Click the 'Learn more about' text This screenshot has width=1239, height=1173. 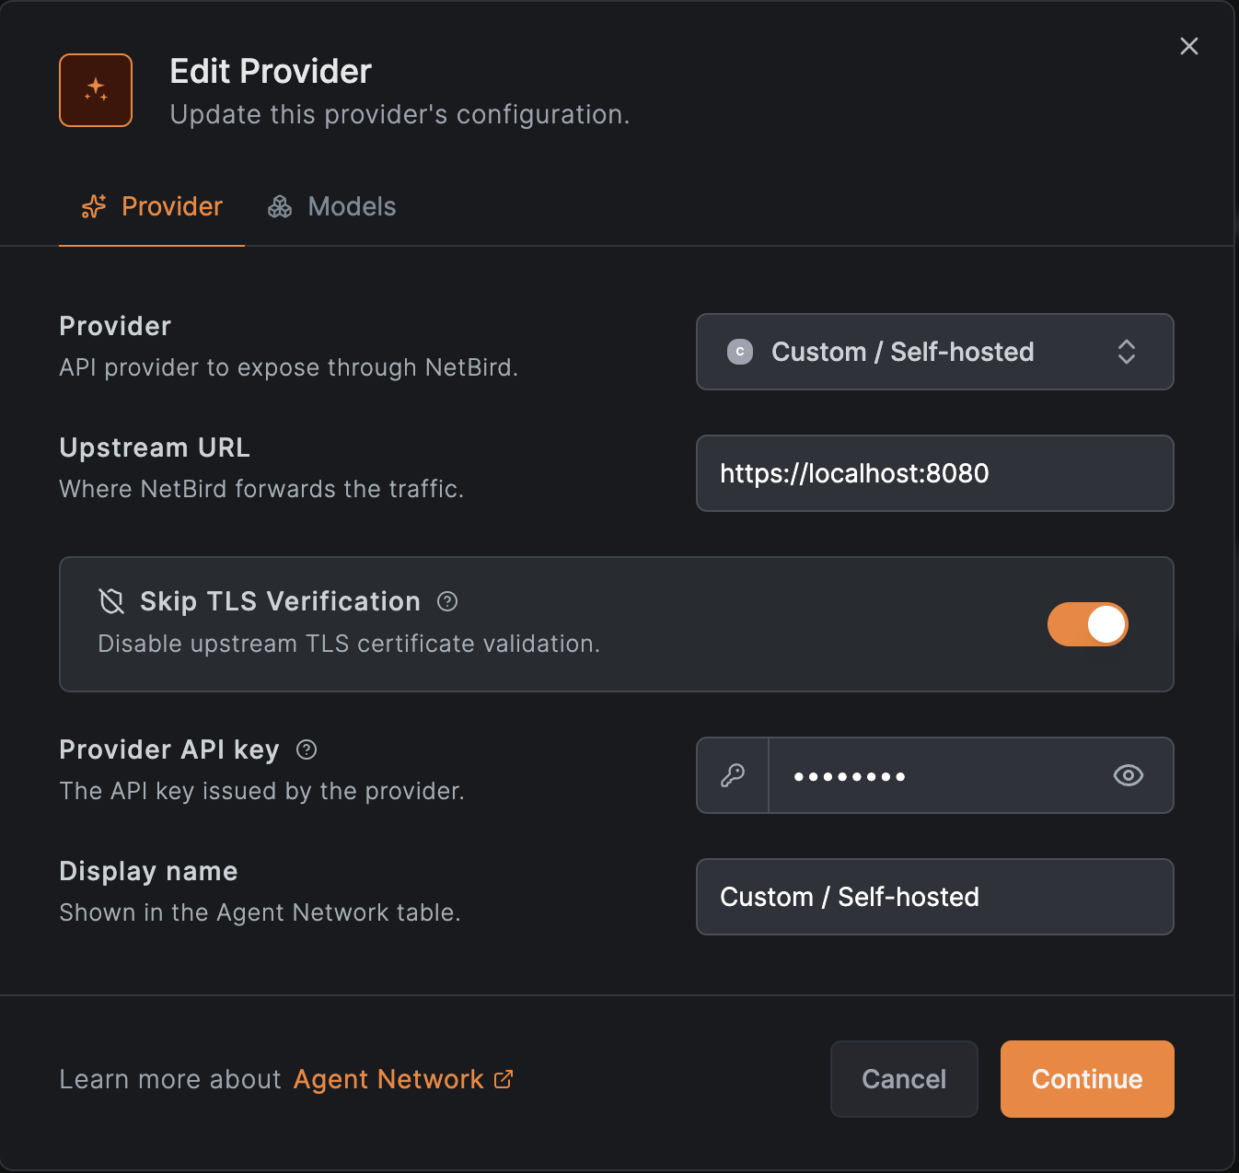point(170,1079)
